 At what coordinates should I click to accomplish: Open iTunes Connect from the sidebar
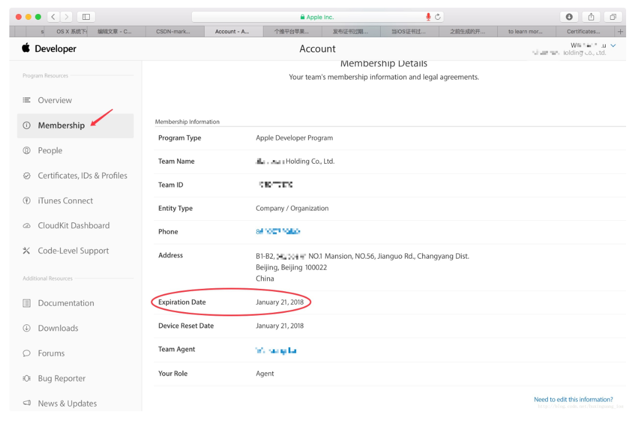point(66,200)
